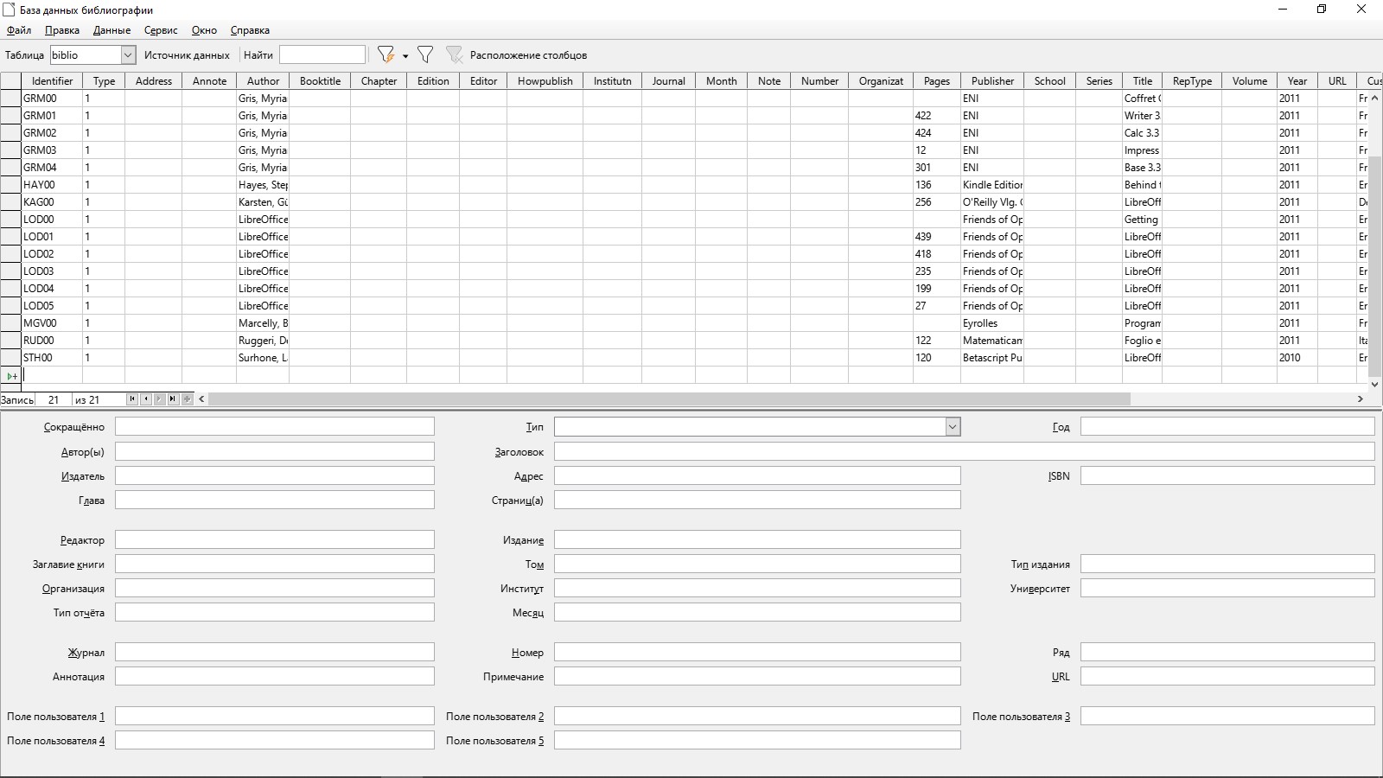Image resolution: width=1383 pixels, height=778 pixels.
Task: Click the Author column header
Action: 263,81
